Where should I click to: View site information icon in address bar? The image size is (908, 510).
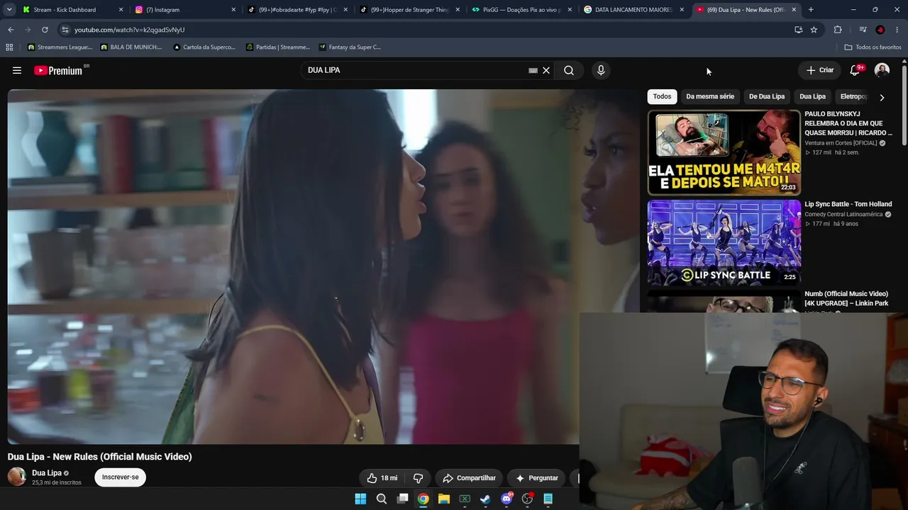point(65,30)
